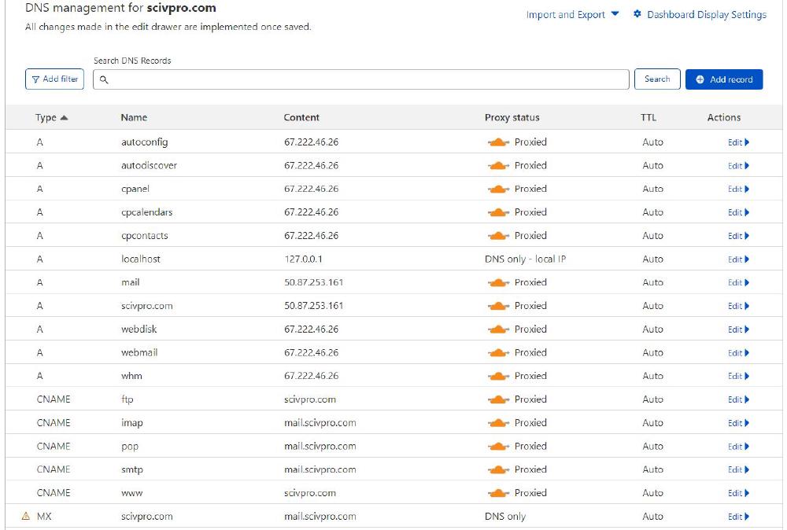The width and height of the screenshot is (787, 530).
Task: Click the gear icon for Dashboard Display Settings
Action: [637, 14]
